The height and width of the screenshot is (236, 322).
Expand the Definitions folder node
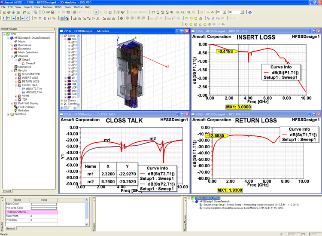coord(8,114)
